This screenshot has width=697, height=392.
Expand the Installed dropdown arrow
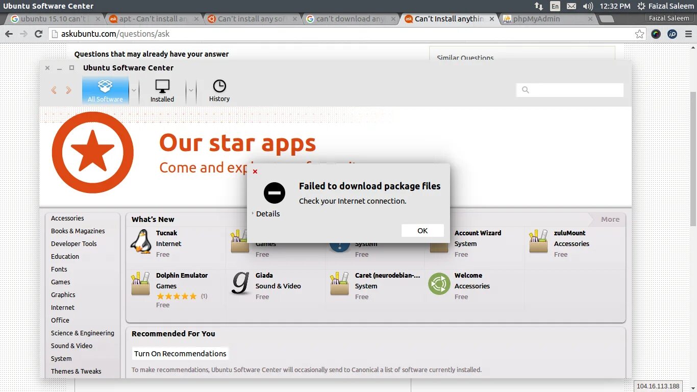[191, 90]
